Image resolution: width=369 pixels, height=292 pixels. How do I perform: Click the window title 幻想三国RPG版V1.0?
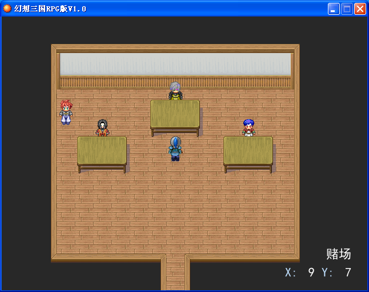50,9
